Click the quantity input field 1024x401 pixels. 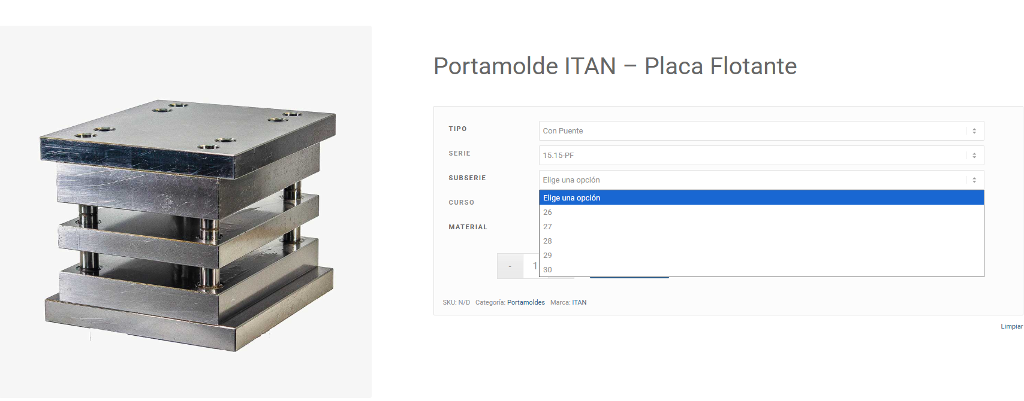coord(532,266)
